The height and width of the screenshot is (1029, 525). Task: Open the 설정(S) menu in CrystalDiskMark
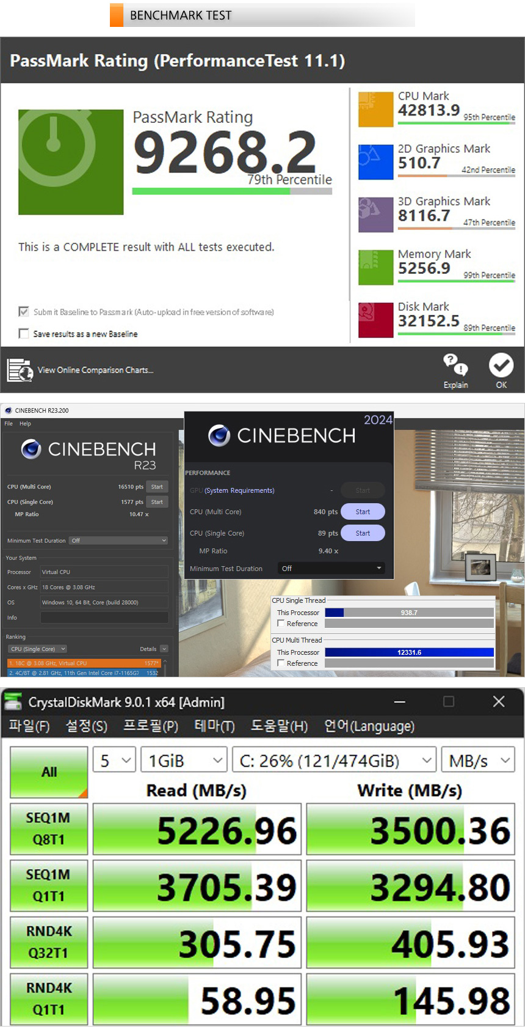86,726
